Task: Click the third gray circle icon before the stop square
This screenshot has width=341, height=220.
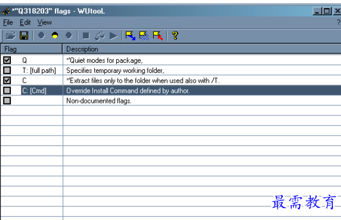Action: point(69,35)
